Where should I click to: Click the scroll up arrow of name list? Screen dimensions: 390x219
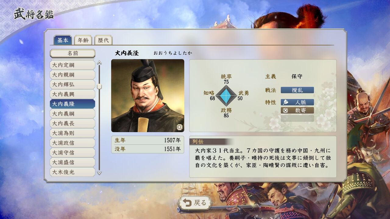(99, 63)
